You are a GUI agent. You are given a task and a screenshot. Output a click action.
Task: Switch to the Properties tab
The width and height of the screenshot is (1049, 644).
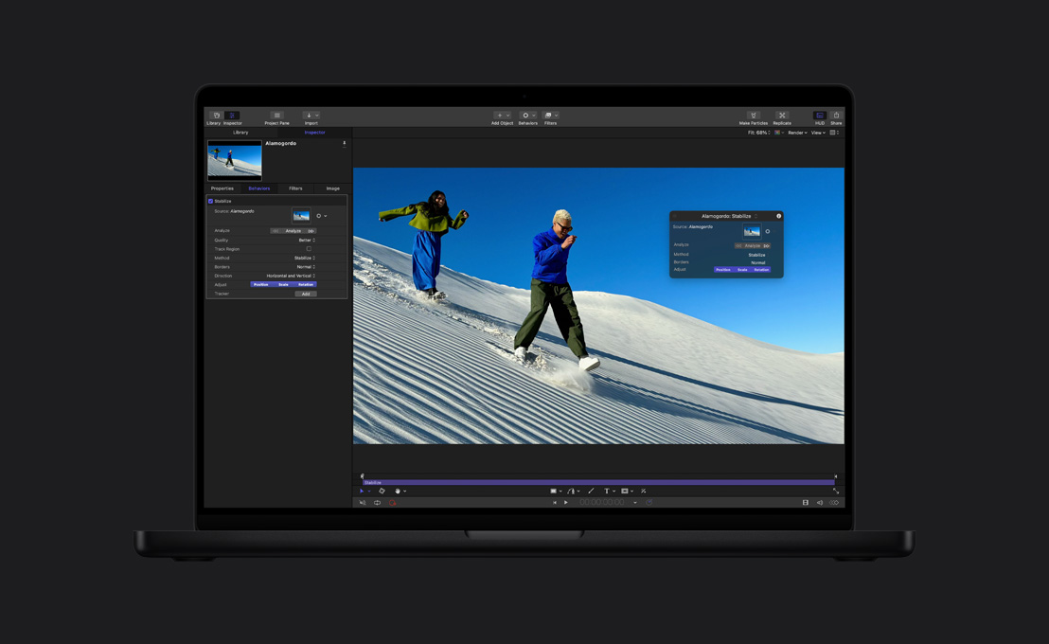coord(222,188)
